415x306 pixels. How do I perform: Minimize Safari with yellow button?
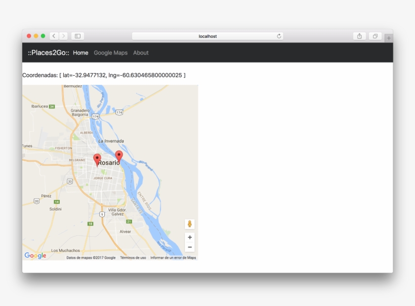pyautogui.click(x=36, y=36)
